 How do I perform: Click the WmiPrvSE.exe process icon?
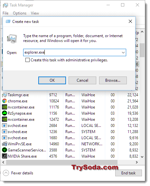[x=5, y=144]
